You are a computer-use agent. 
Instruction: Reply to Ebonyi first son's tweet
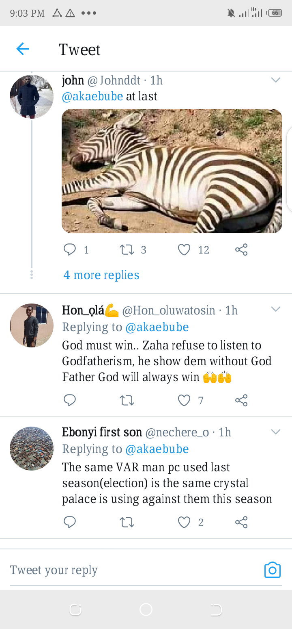(70, 522)
